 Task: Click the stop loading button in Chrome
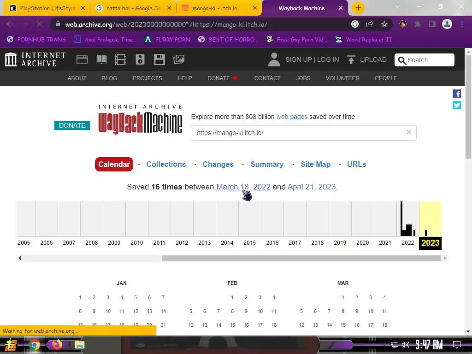click(x=40, y=24)
